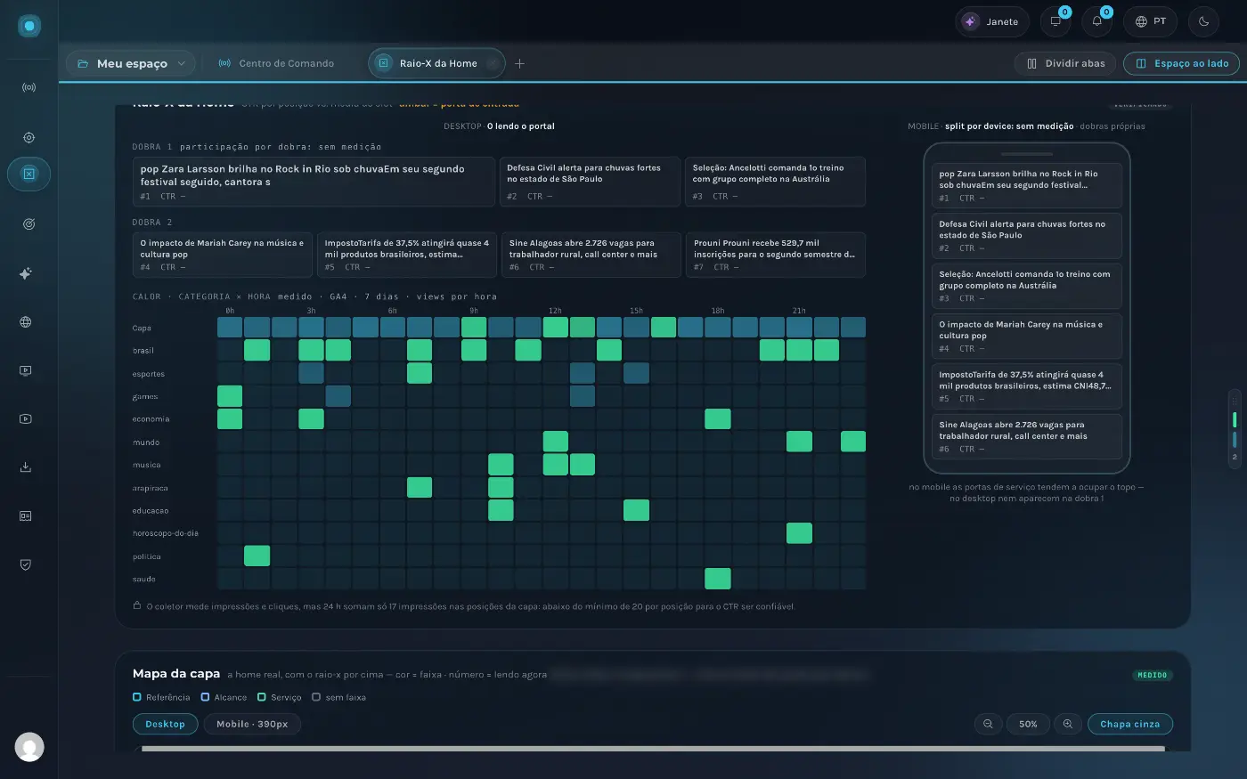Open the video player icon in the sidebar

coord(26,418)
